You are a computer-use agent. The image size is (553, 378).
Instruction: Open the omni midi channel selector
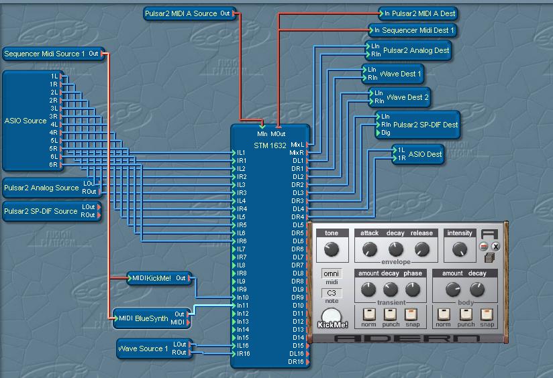pos(332,273)
